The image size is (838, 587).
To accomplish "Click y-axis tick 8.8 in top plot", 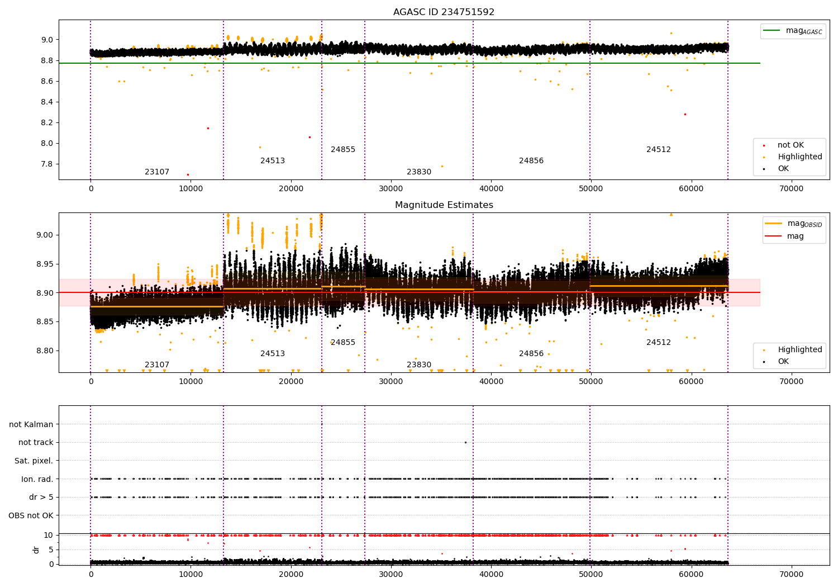I will click(46, 61).
